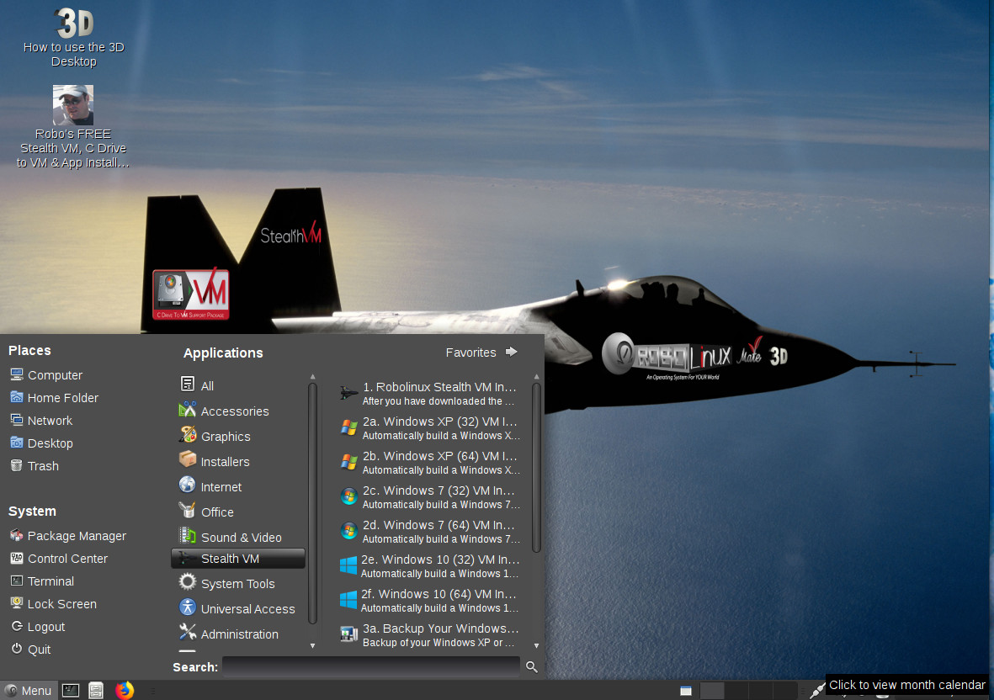Viewport: 994px width, 700px height.
Task: Launch 2e. Windows 10 (32) VM Installer
Action: (x=430, y=566)
